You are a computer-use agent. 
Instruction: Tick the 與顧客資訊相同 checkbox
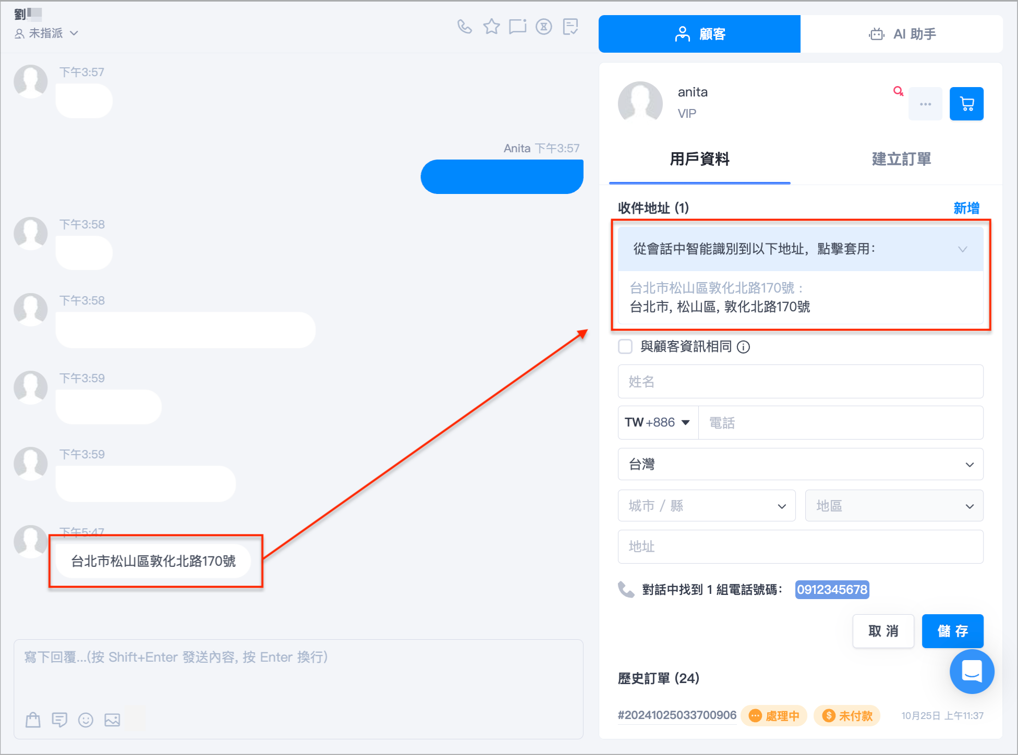click(625, 347)
